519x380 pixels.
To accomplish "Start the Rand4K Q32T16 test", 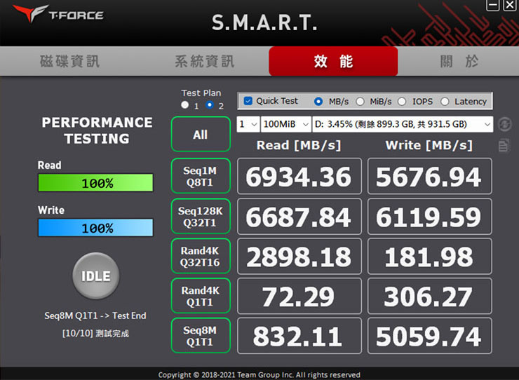I will pos(201,256).
